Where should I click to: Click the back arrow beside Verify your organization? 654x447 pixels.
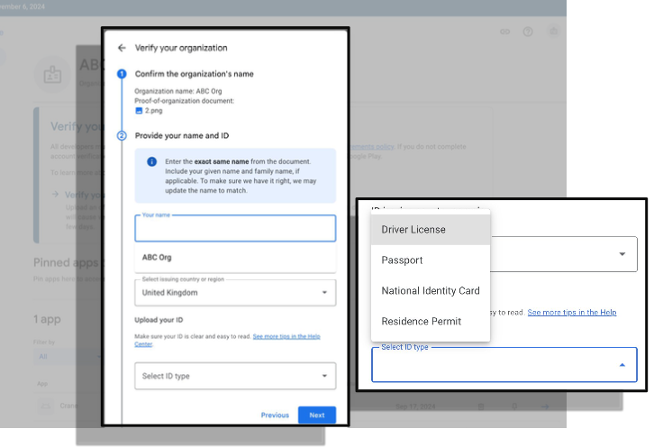[122, 48]
